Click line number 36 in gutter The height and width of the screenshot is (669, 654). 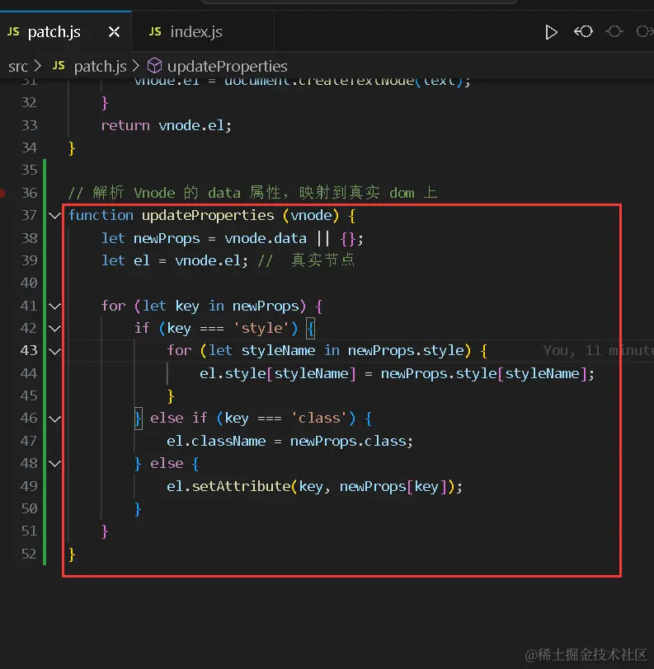tap(29, 193)
